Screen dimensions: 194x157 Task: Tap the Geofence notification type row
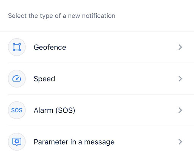point(97,47)
